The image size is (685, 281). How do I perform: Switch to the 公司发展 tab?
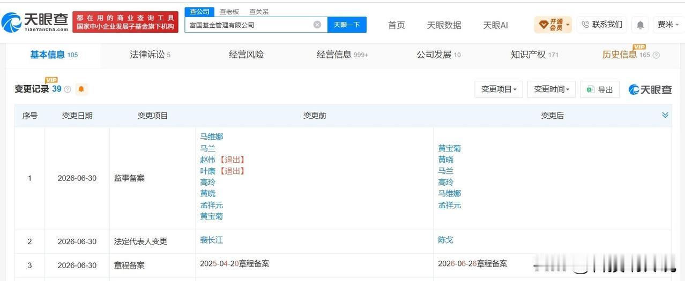[438, 55]
